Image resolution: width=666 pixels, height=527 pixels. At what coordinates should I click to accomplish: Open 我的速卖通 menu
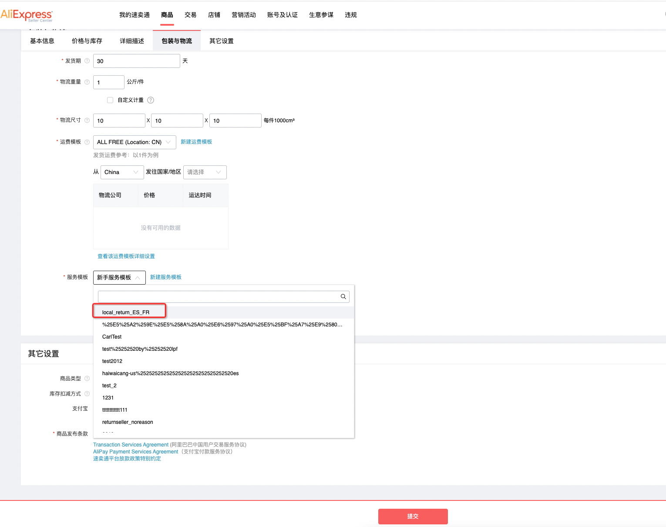135,15
